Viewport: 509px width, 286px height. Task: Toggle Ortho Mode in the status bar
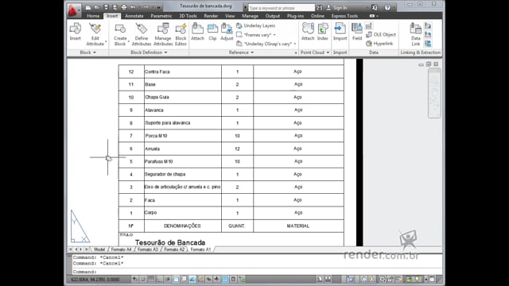click(x=159, y=279)
